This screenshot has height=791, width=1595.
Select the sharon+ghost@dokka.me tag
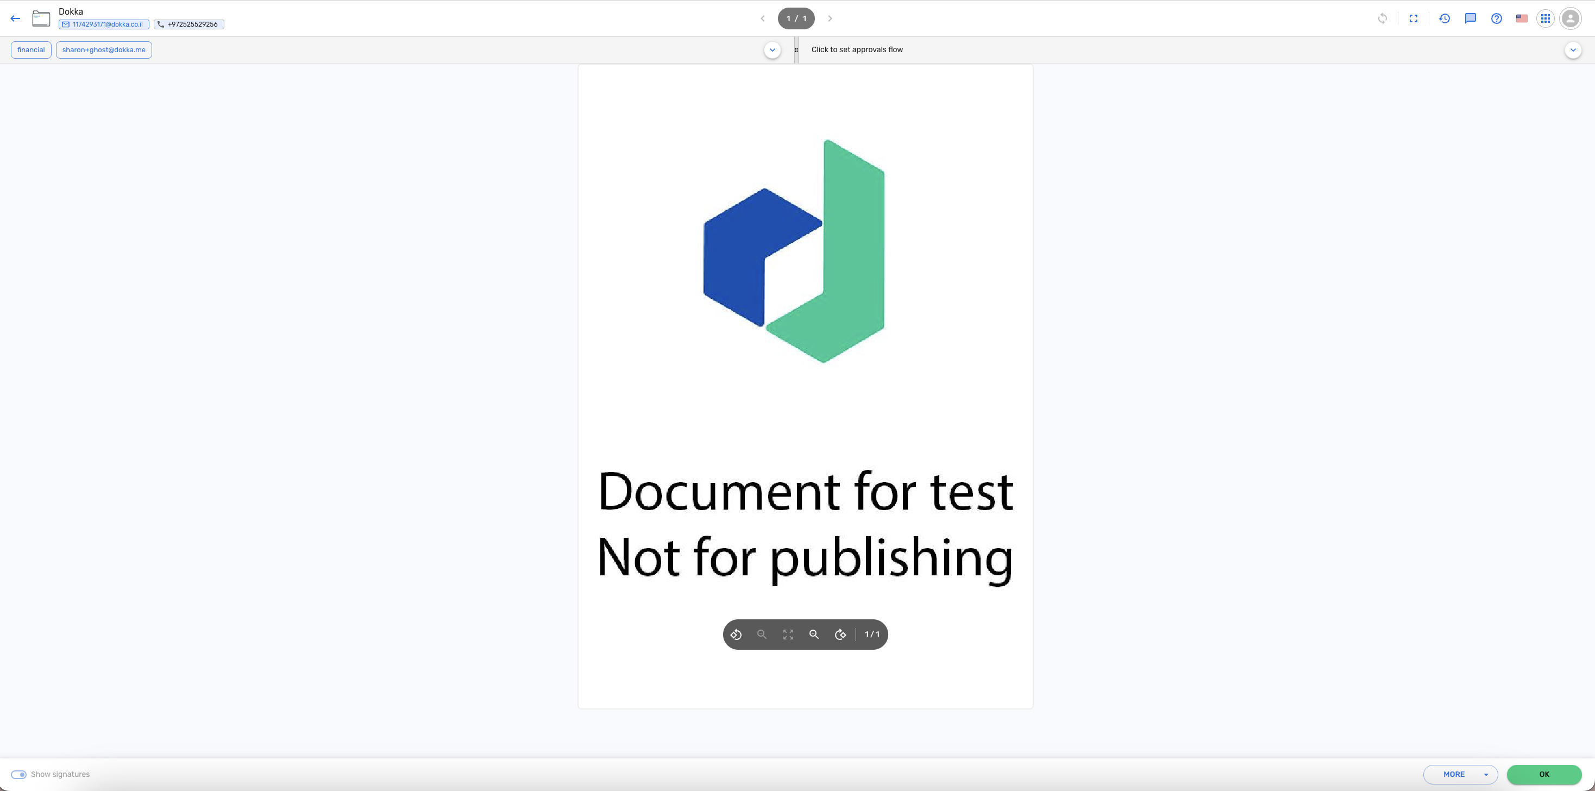pos(103,50)
